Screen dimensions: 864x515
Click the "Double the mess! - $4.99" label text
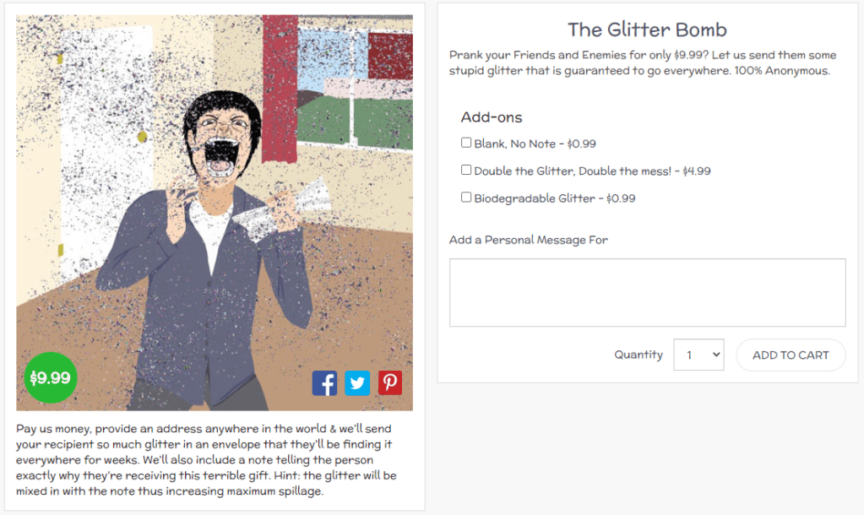point(592,171)
